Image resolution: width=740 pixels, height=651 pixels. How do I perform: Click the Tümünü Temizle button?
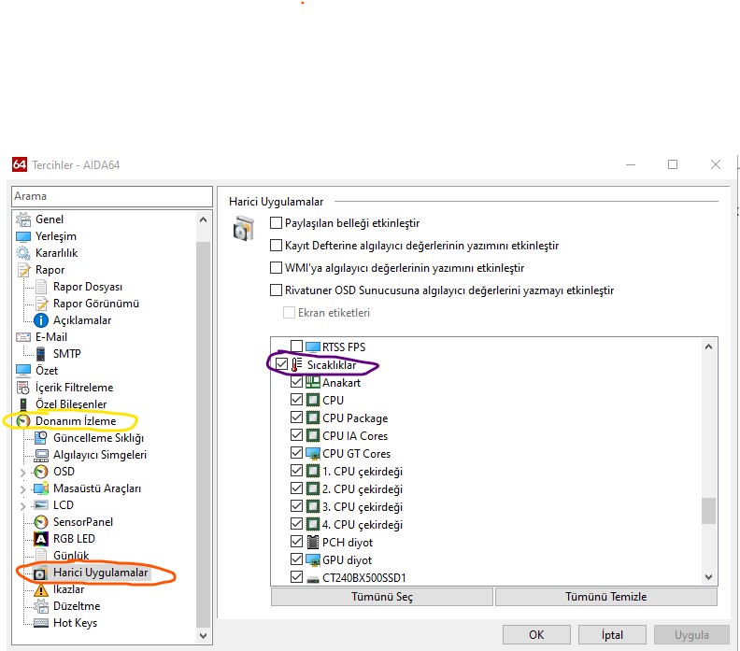pyautogui.click(x=606, y=597)
